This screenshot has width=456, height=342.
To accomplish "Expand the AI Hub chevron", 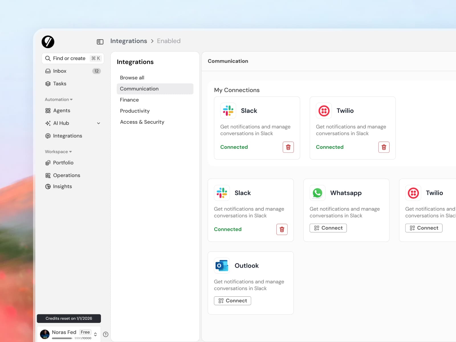I will pos(99,123).
